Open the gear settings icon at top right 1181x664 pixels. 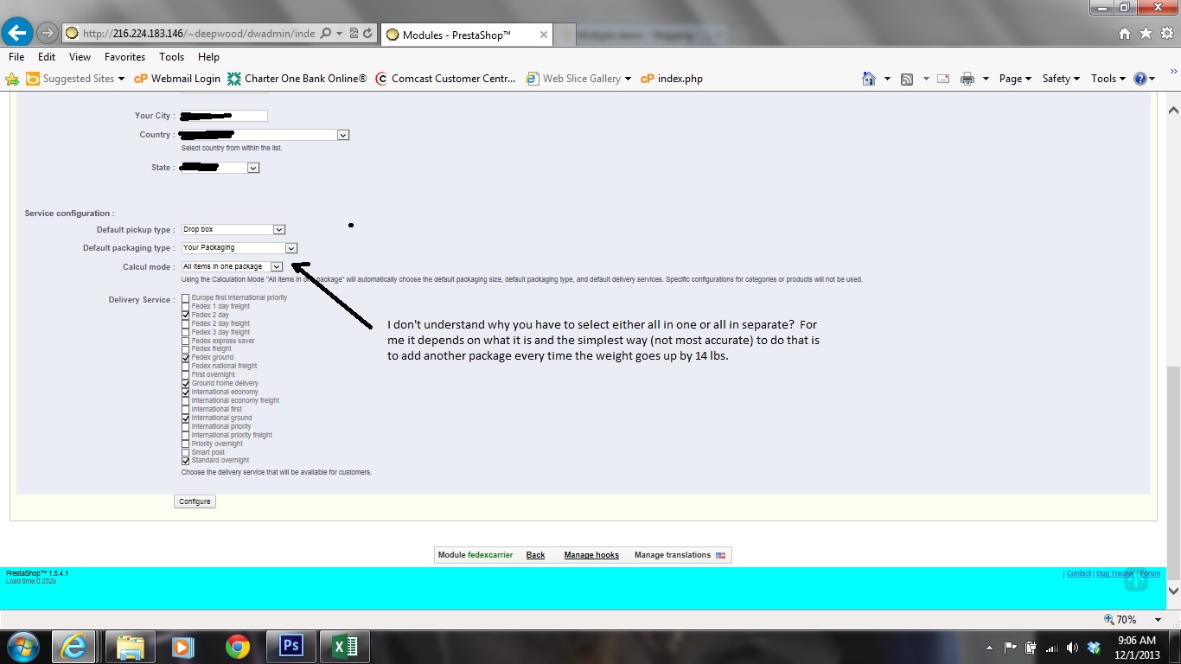(x=1167, y=34)
